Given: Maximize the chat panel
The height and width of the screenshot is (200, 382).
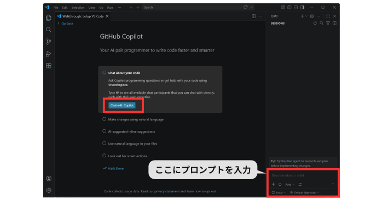Looking at the screenshot, I should (328, 16).
